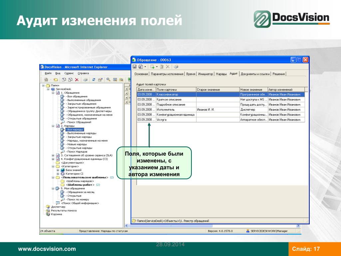Click the grey X delete icon in Обращение toolbar
Viewport: 341px width, 256px height.
[x=168, y=67]
